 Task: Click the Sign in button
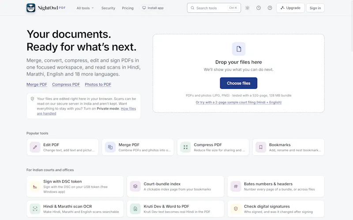pos(315,8)
